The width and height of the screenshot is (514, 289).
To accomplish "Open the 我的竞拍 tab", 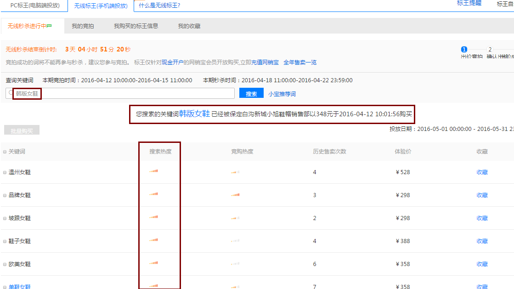I will [83, 26].
